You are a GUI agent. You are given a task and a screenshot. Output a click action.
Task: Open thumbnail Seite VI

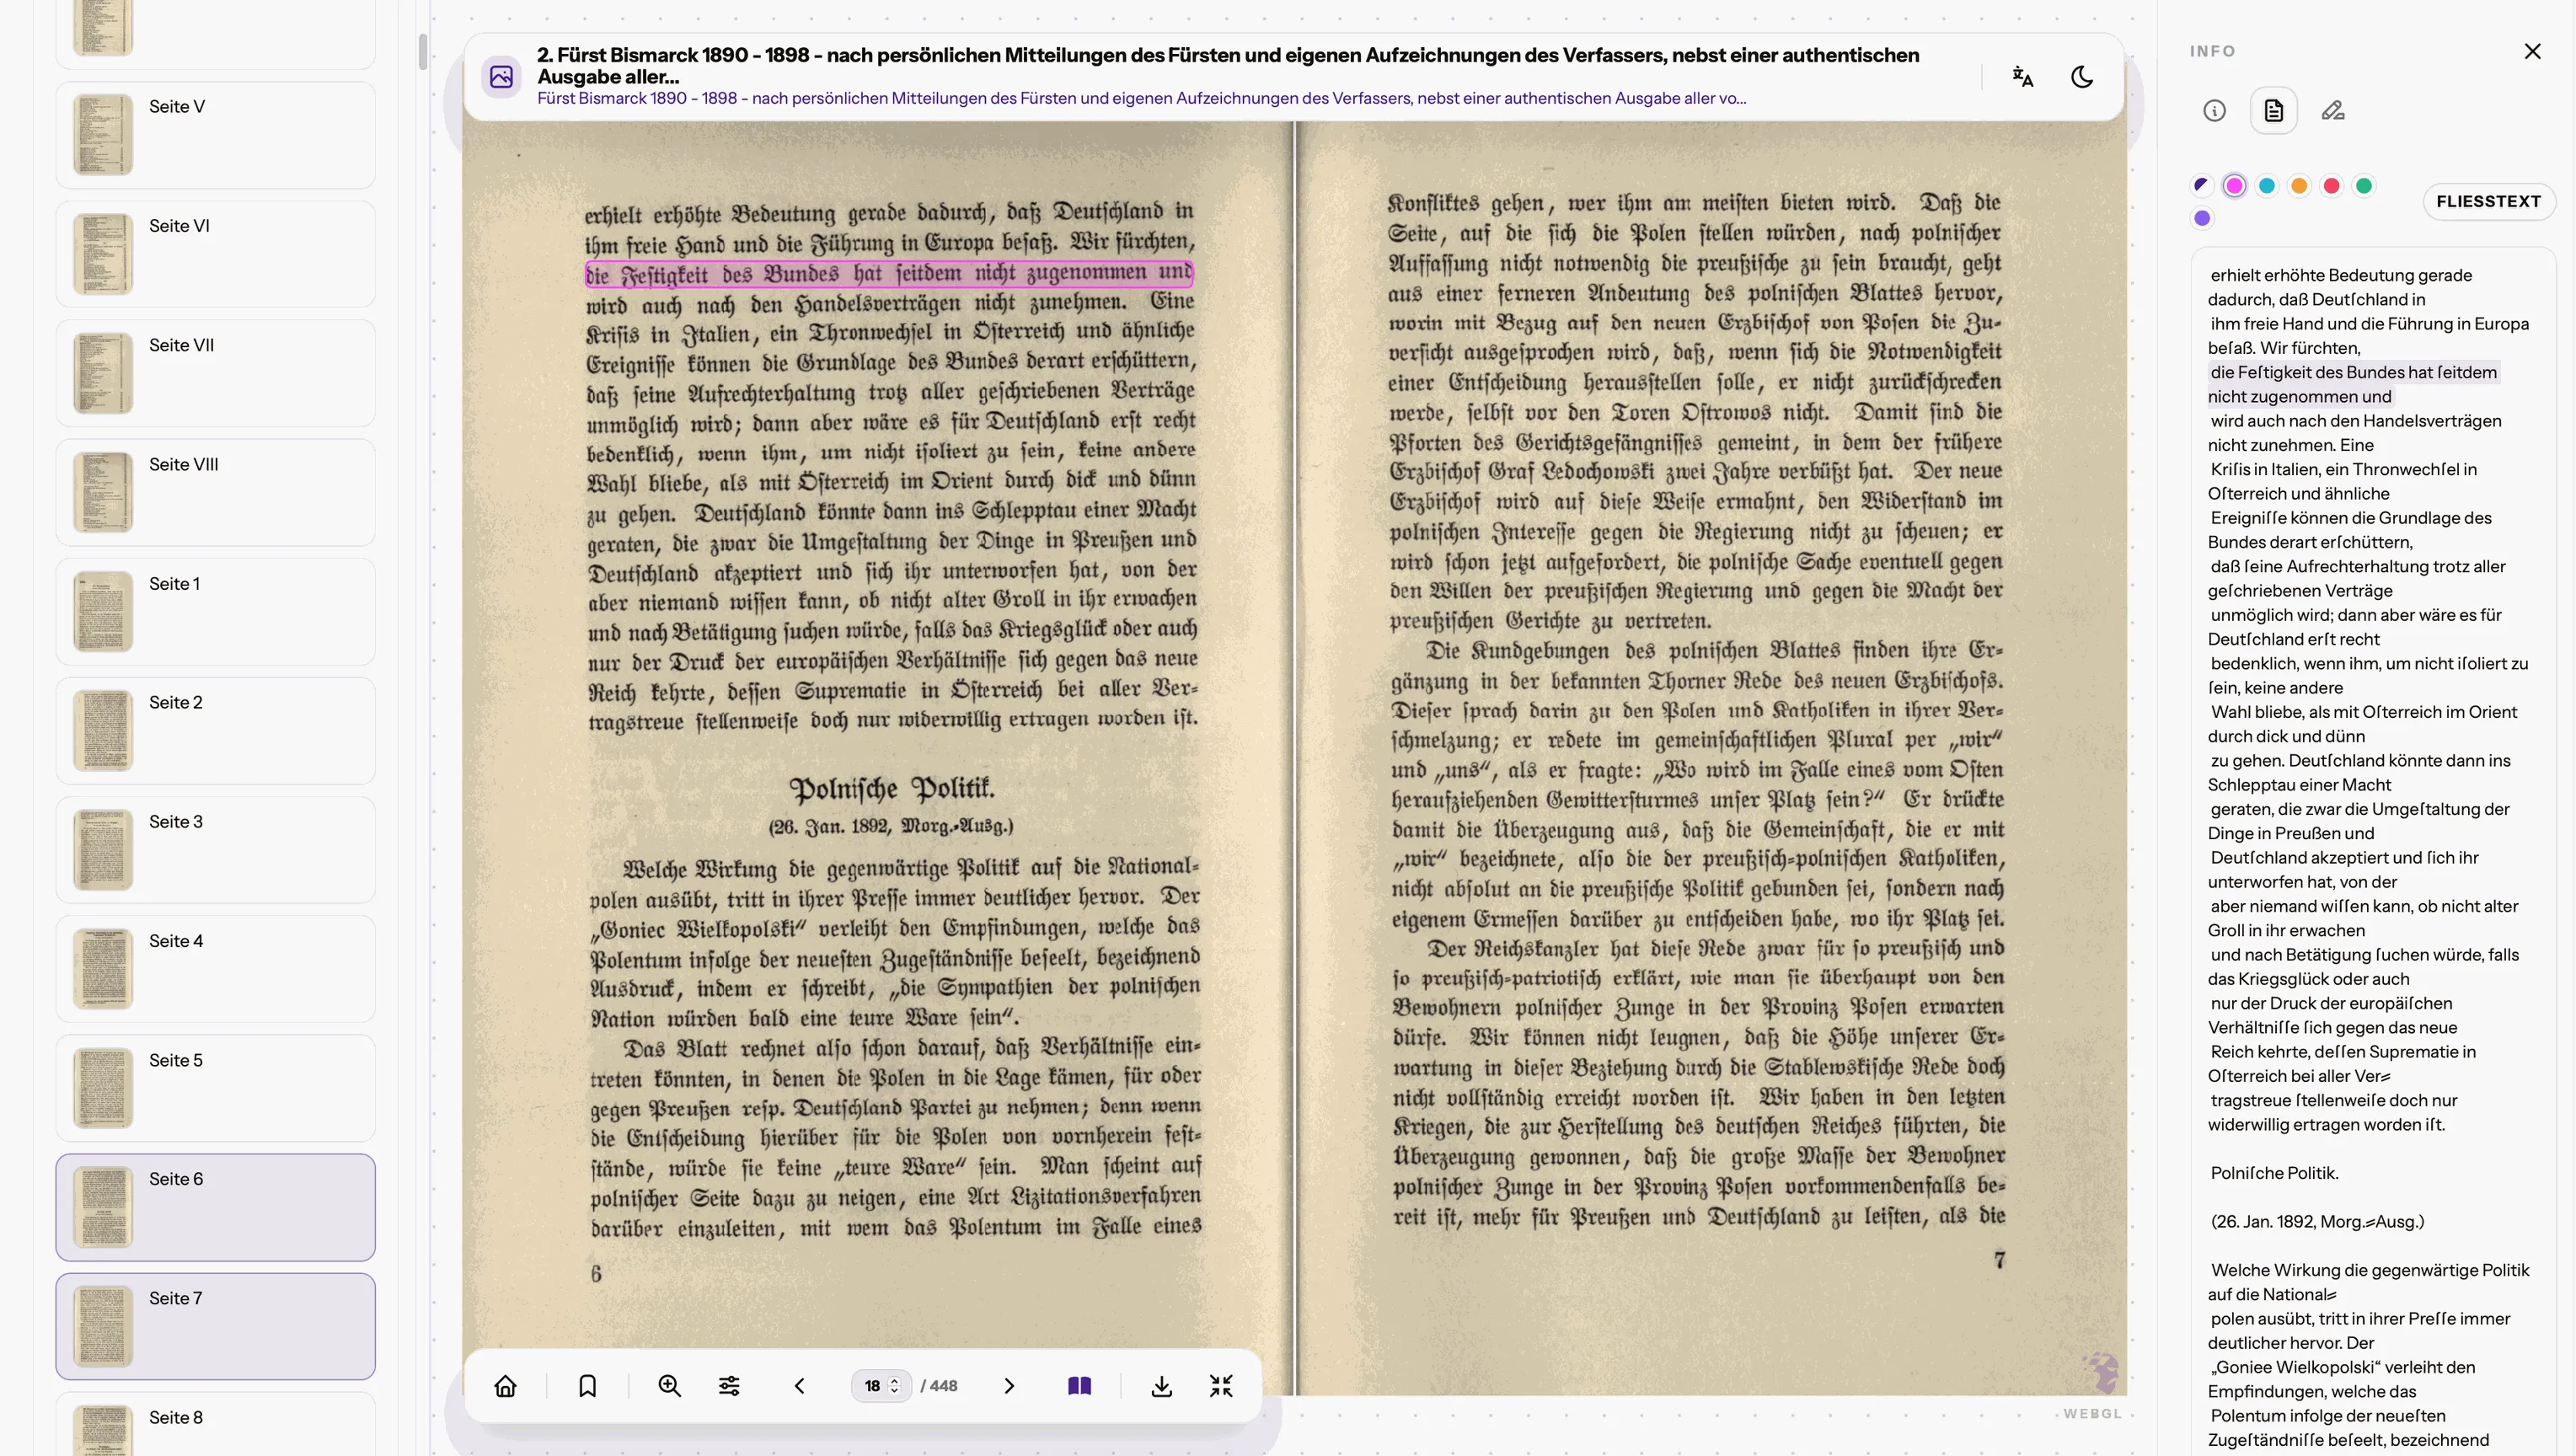coord(215,254)
